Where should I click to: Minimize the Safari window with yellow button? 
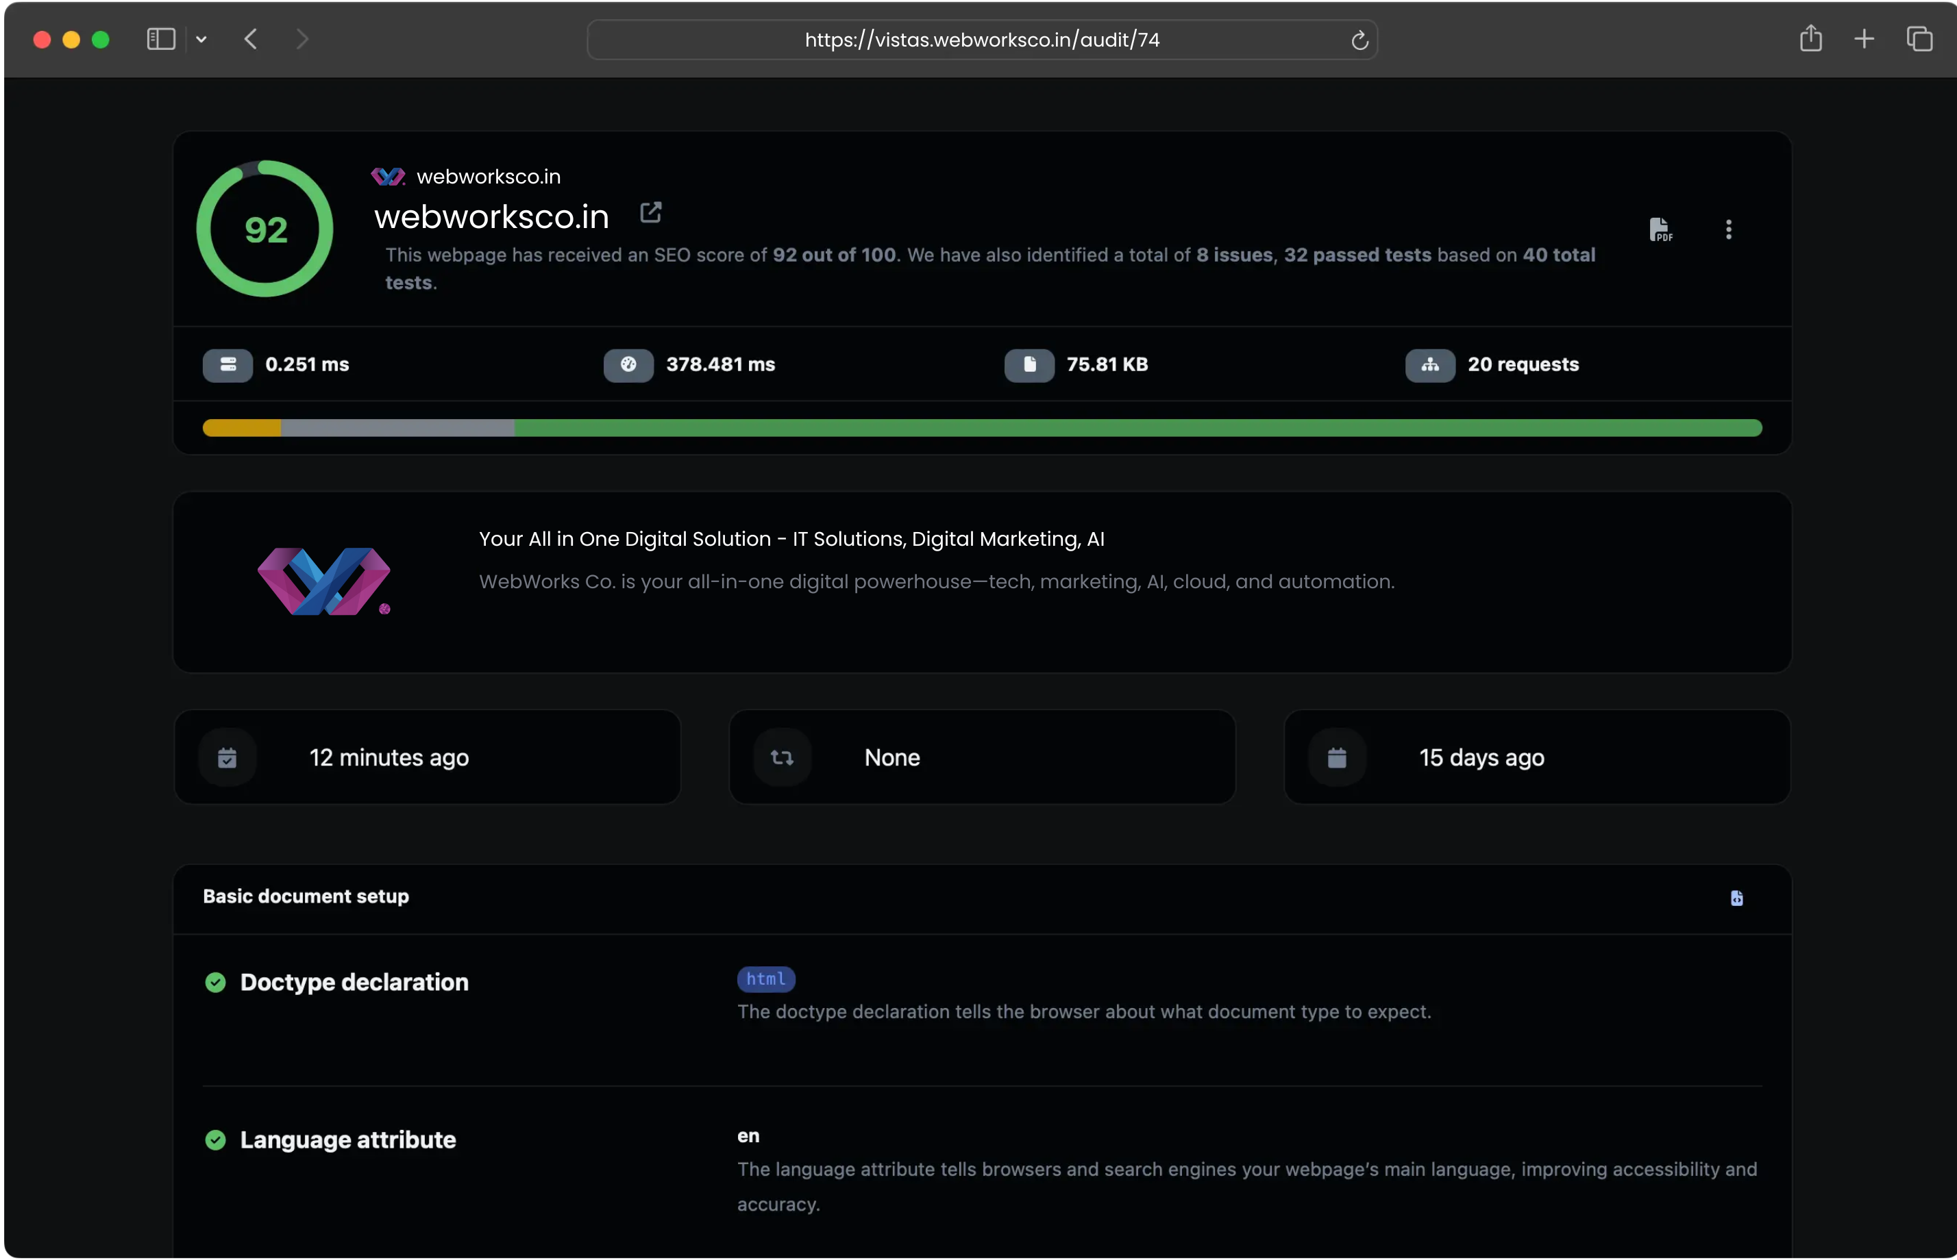(71, 39)
